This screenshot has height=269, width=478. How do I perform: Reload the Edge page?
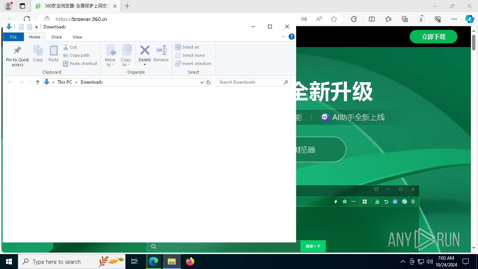coord(27,19)
